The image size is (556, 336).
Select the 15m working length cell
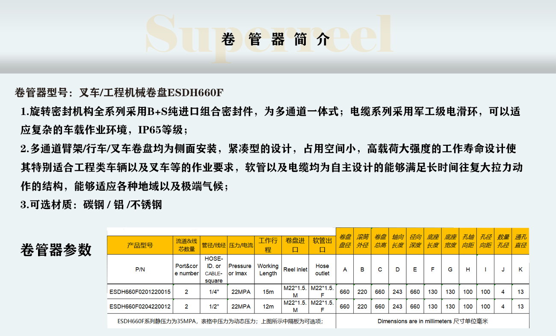tap(268, 292)
